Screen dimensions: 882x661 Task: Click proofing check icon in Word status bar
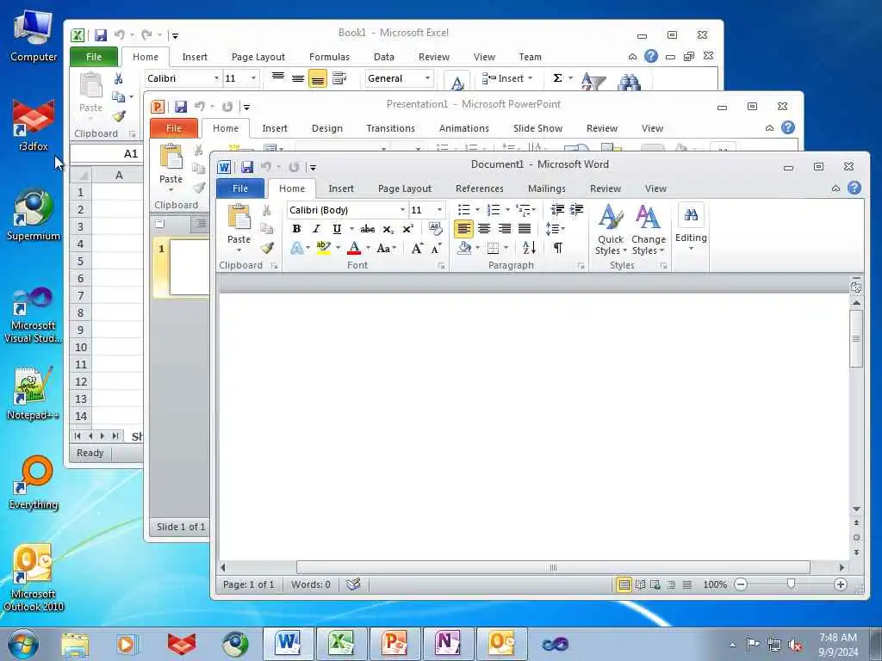(353, 584)
